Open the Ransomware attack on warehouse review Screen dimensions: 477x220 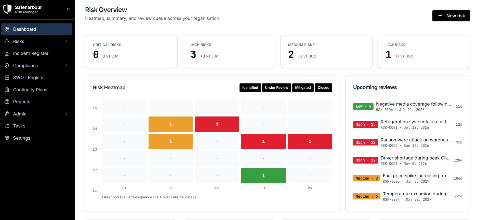(x=408, y=142)
